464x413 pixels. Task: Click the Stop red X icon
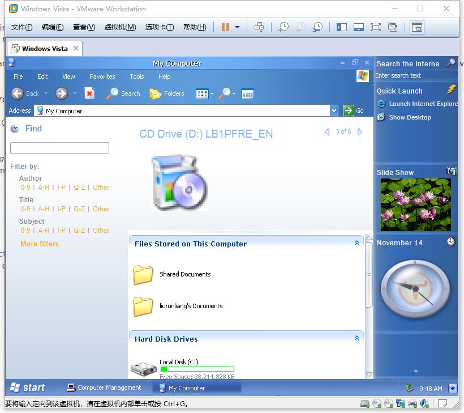pyautogui.click(x=89, y=93)
